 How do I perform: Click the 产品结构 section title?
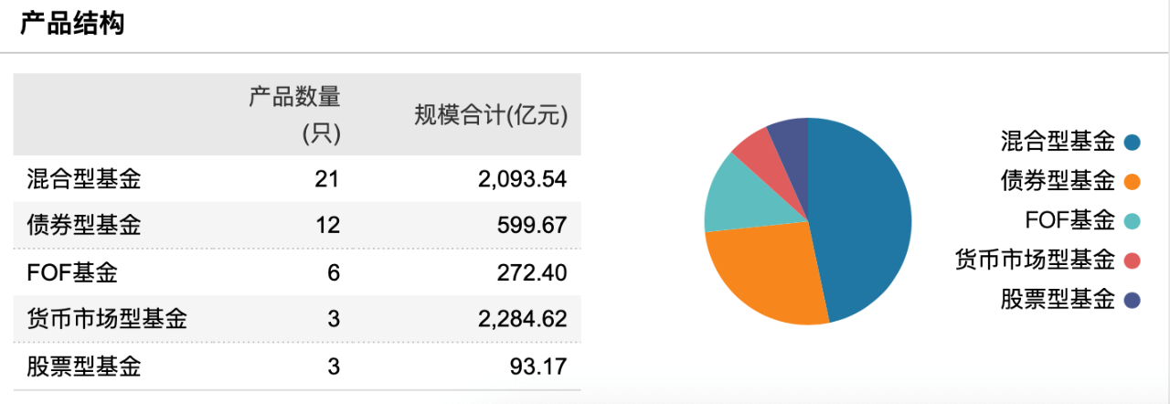[x=72, y=25]
